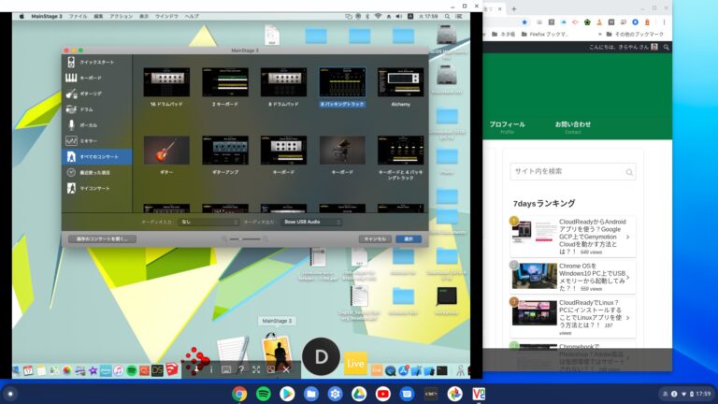
Task: Choose the 2 キーボード template
Action: point(224,87)
